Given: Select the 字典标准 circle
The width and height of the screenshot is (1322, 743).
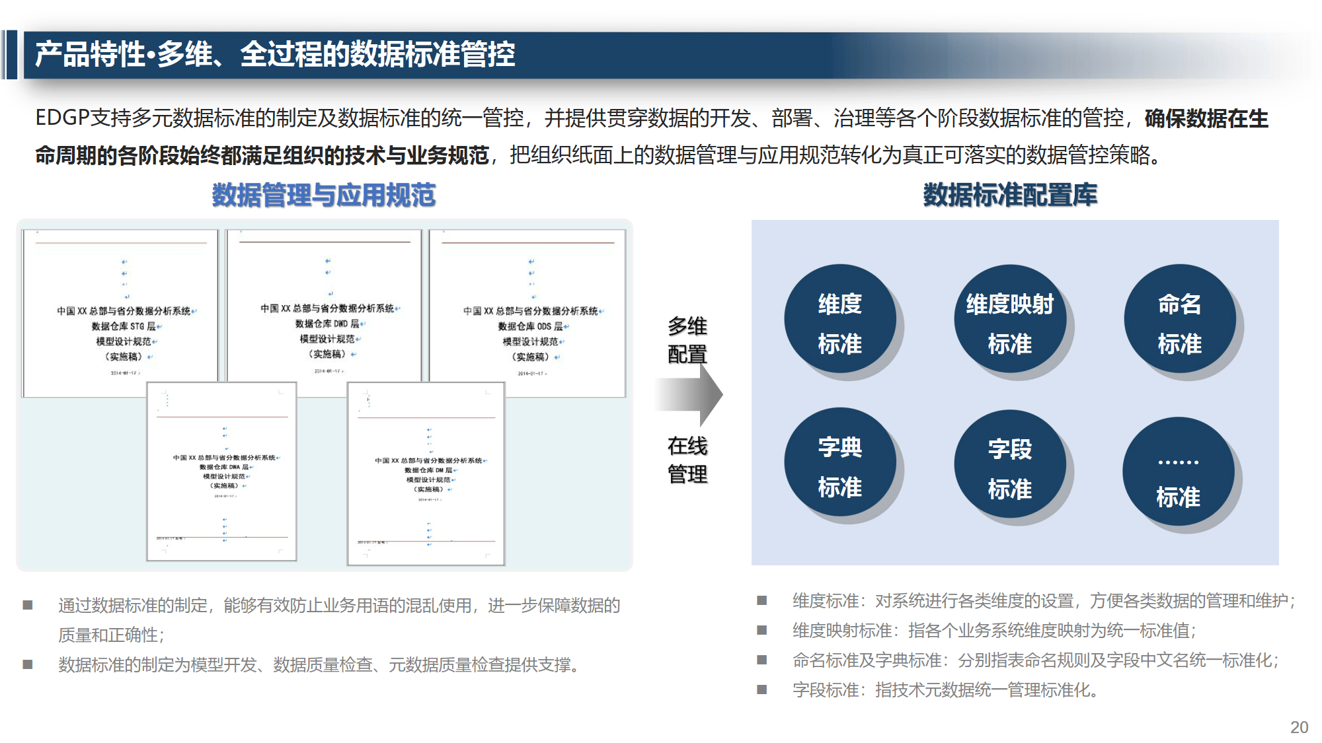Looking at the screenshot, I should [x=840, y=463].
